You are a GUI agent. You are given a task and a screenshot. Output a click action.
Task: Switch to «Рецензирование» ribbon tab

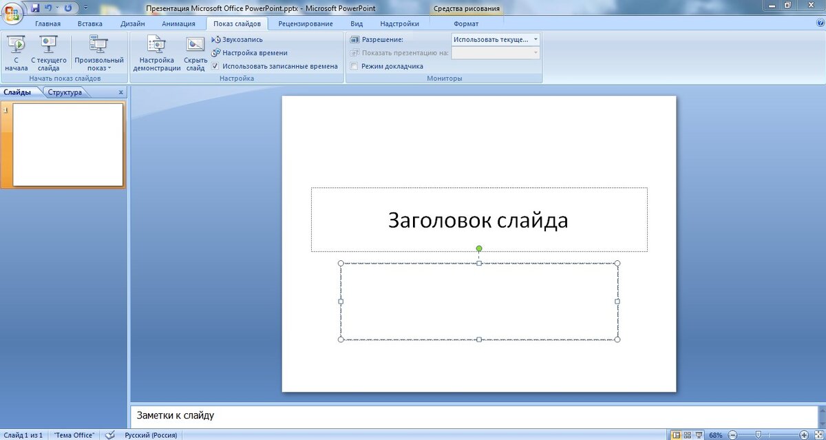306,23
